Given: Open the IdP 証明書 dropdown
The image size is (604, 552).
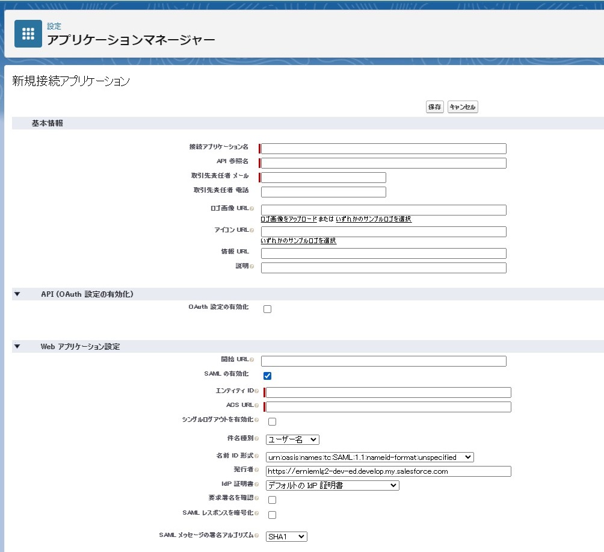Looking at the screenshot, I should point(333,485).
